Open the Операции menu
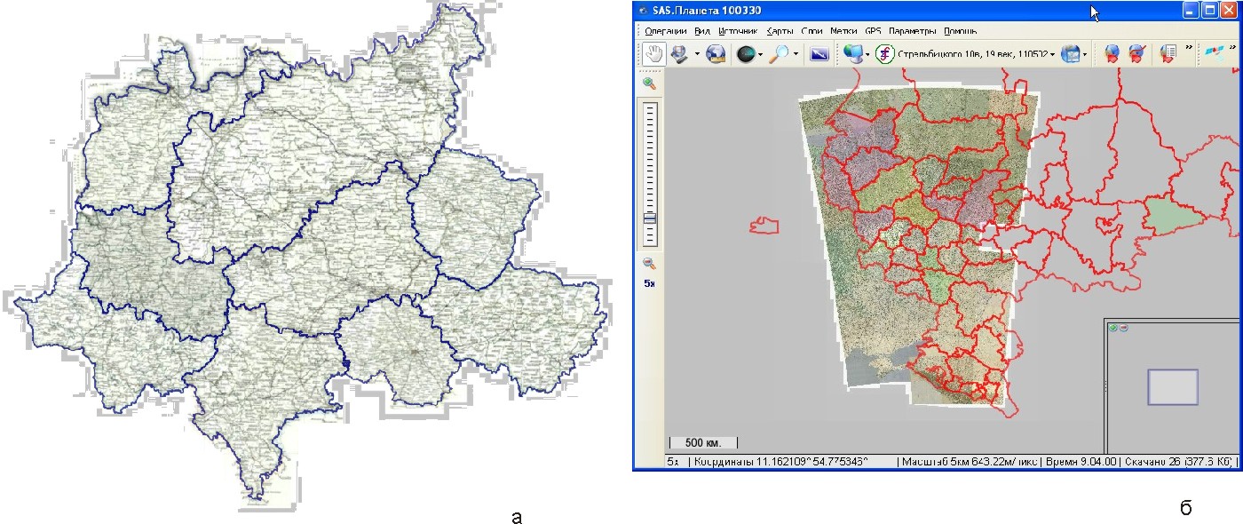Screen dimensions: 1243x524 (665, 31)
